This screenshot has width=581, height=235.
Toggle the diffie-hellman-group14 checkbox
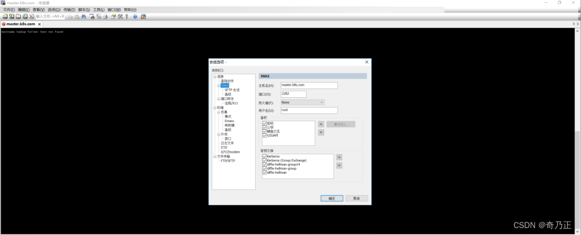tap(264, 164)
